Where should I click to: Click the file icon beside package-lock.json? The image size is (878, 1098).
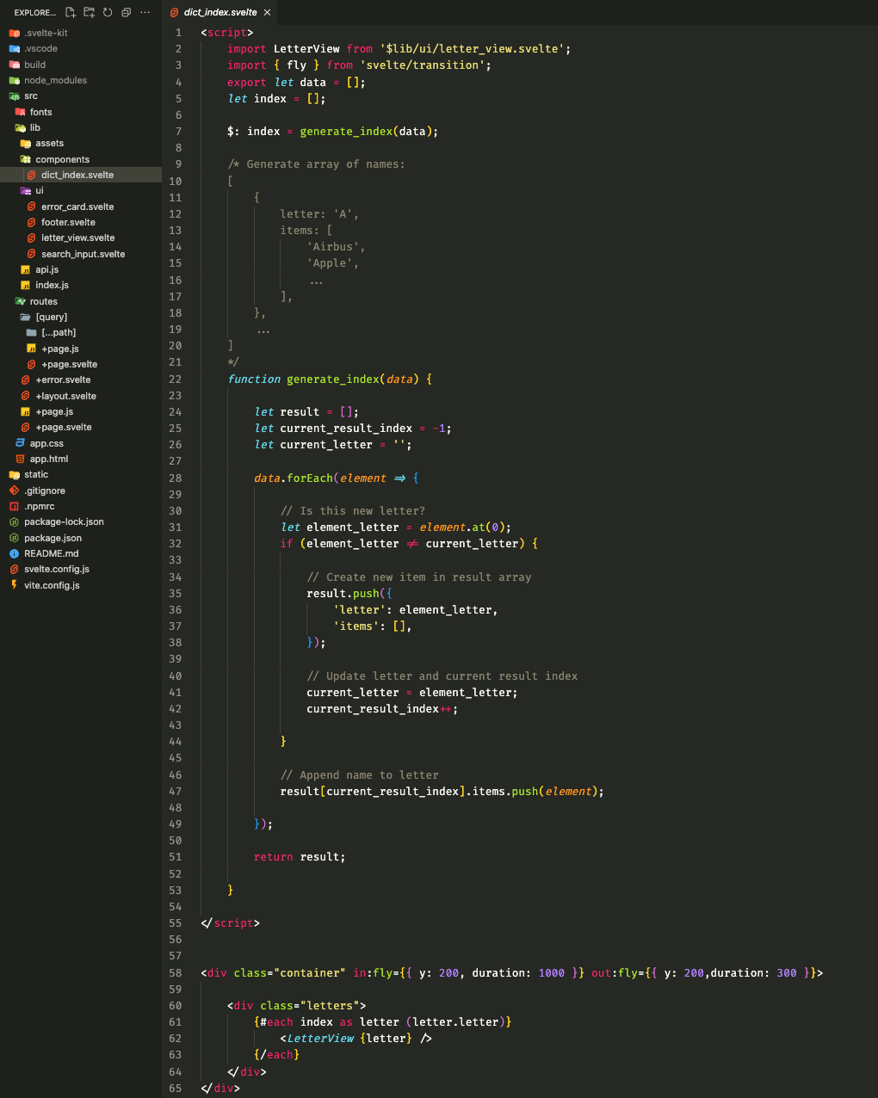pos(14,521)
